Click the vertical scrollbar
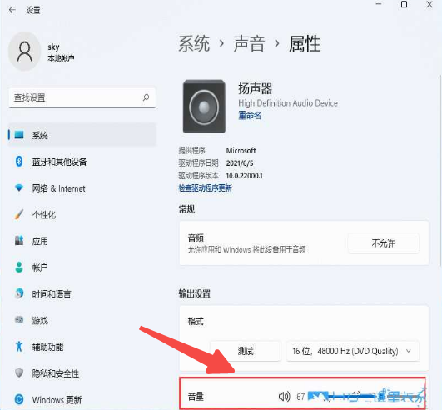Viewport: 442px width, 410px height. (440, 171)
